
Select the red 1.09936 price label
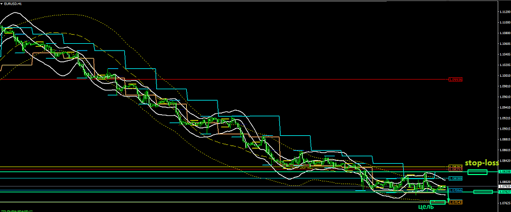coord(455,80)
